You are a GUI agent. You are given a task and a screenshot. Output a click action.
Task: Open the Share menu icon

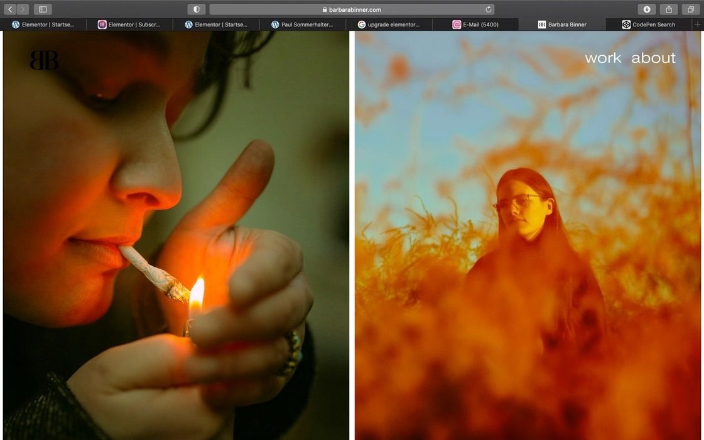(x=669, y=9)
